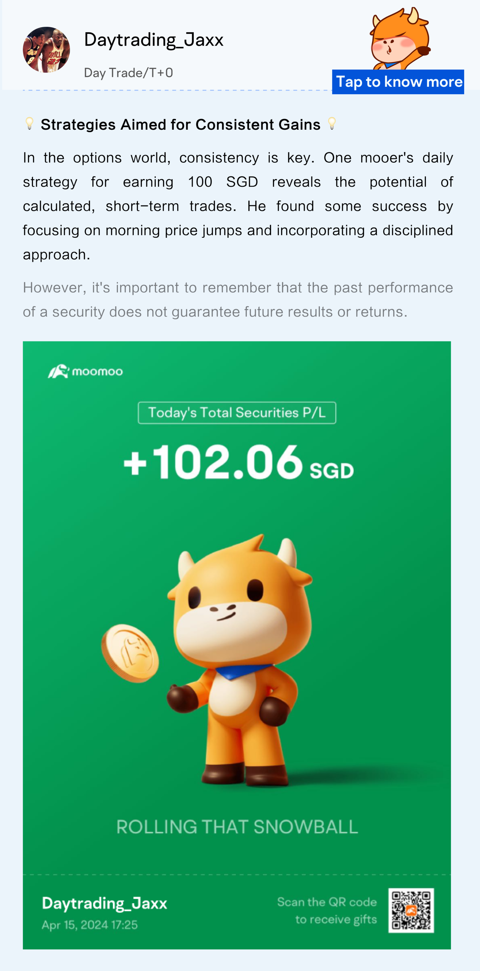Tap the past performance disclaimer text
Image resolution: width=480 pixels, height=971 pixels.
pos(237,300)
